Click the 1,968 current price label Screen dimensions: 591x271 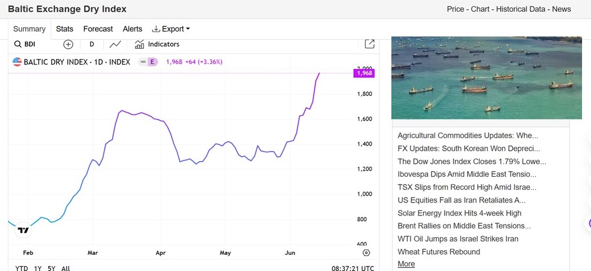click(363, 73)
